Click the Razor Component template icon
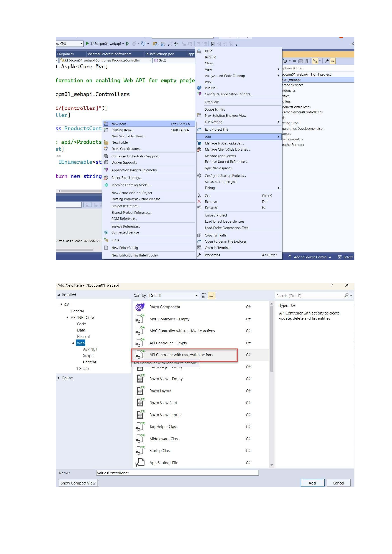The height and width of the screenshot is (554, 392). 140,307
